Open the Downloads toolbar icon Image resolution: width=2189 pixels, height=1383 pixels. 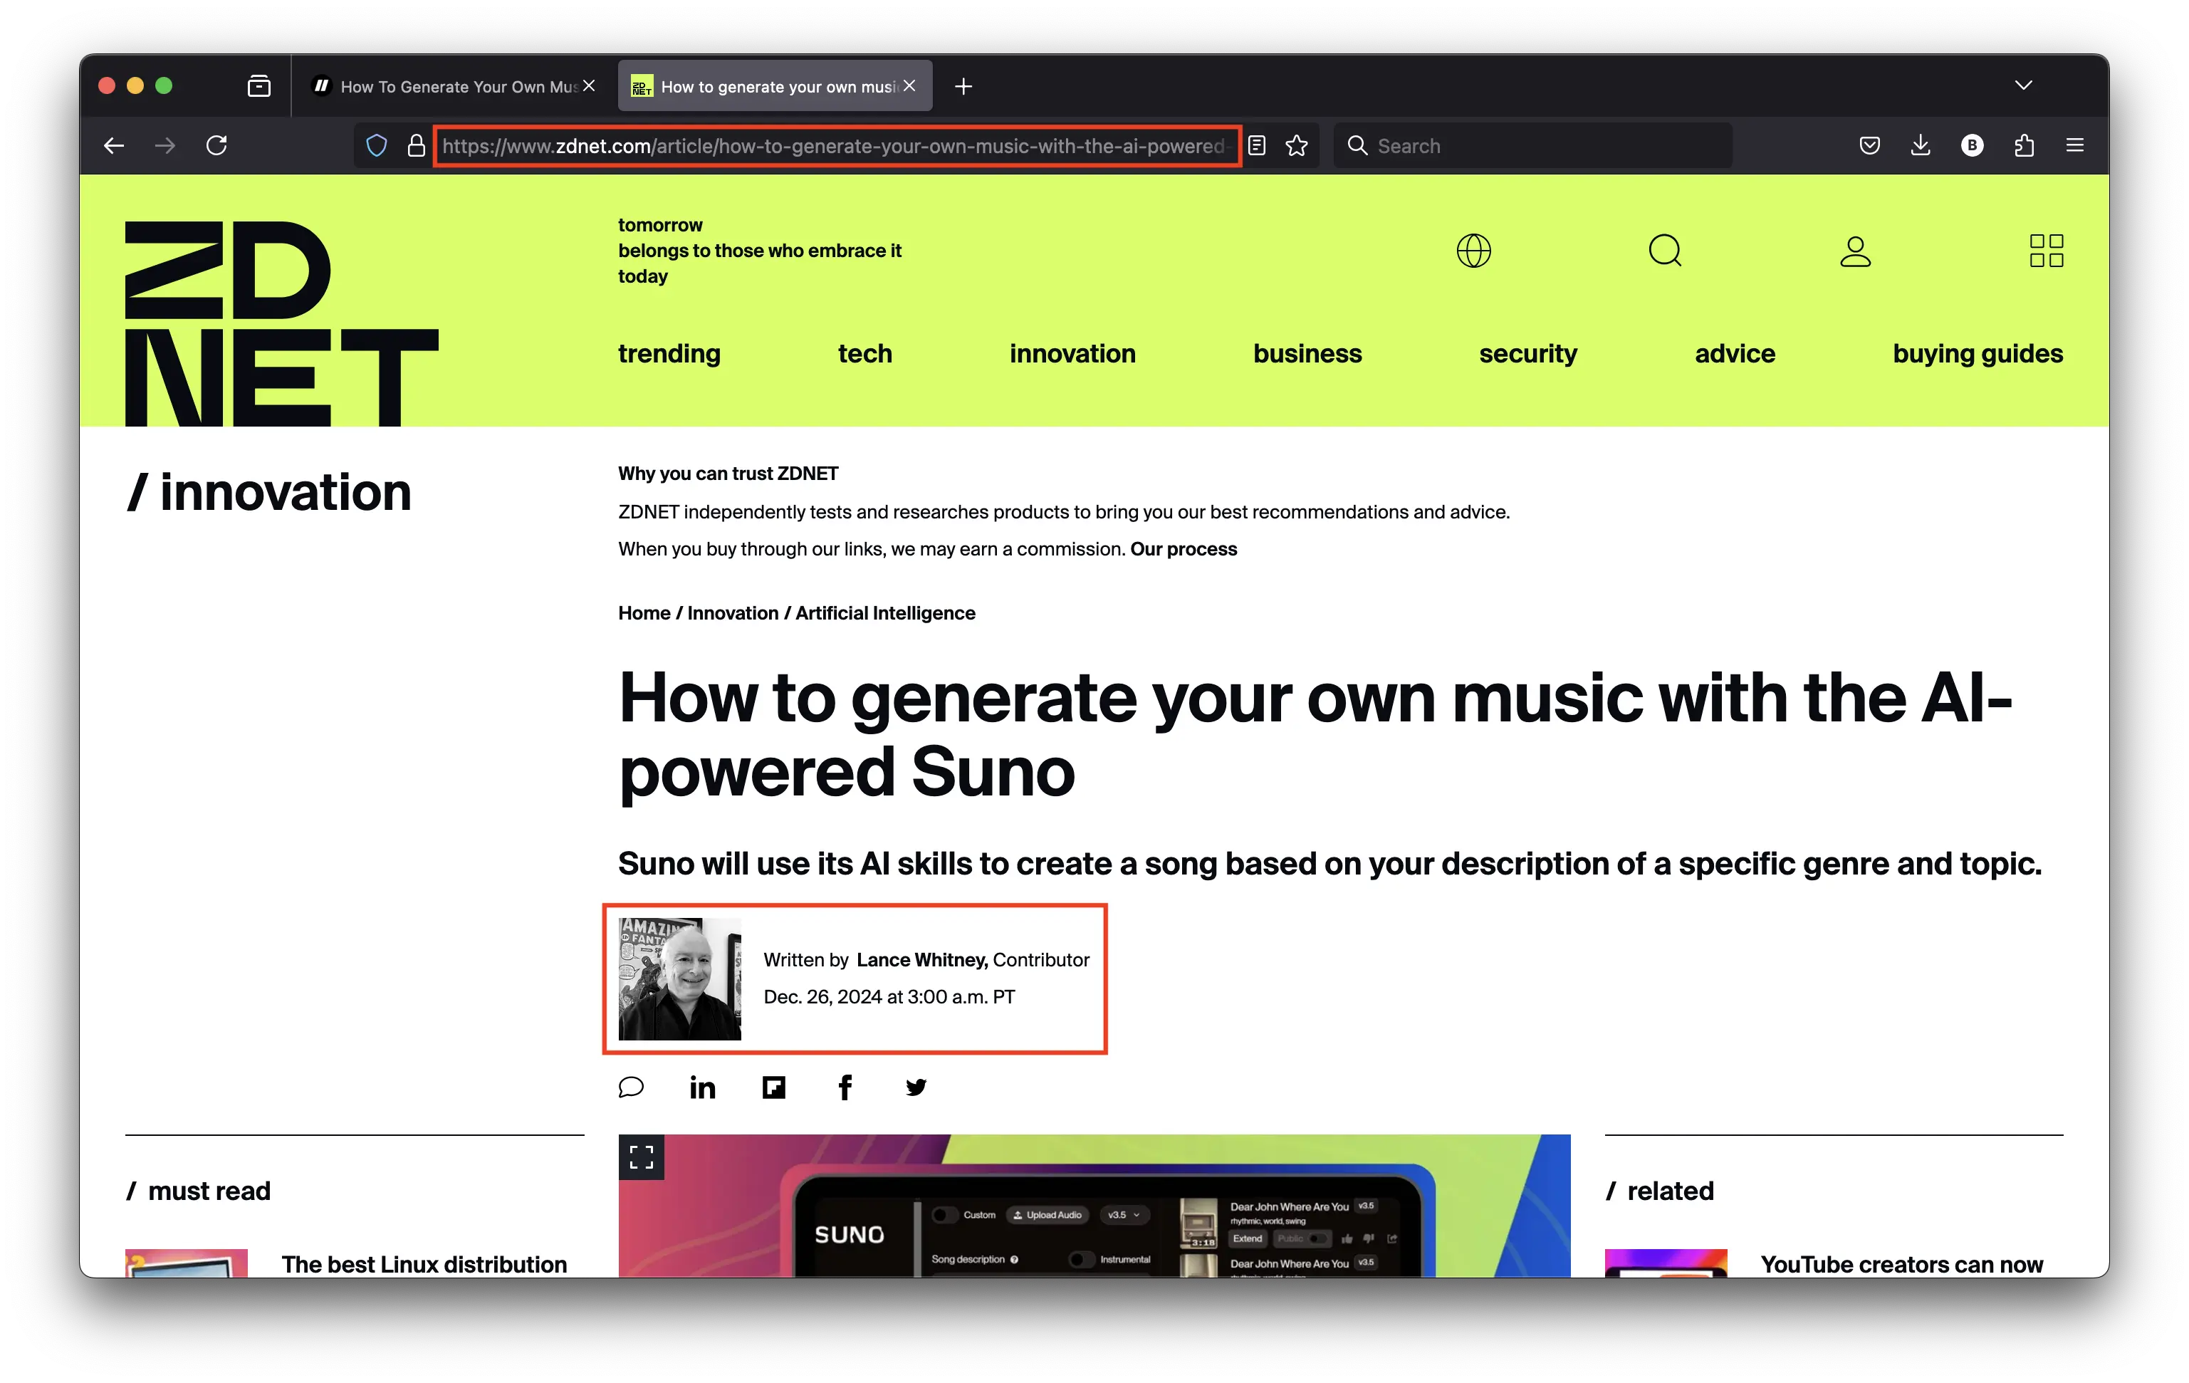pyautogui.click(x=1920, y=145)
